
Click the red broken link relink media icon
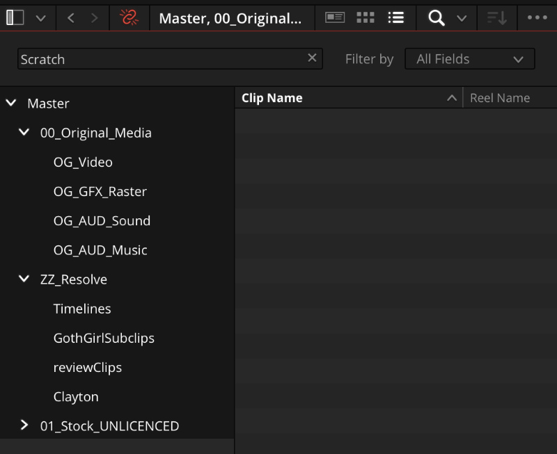pyautogui.click(x=129, y=17)
